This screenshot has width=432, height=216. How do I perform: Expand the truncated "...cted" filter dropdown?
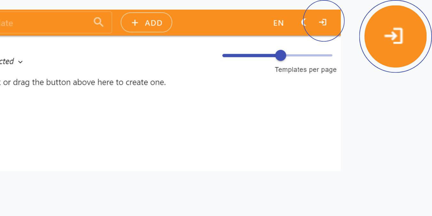point(10,61)
